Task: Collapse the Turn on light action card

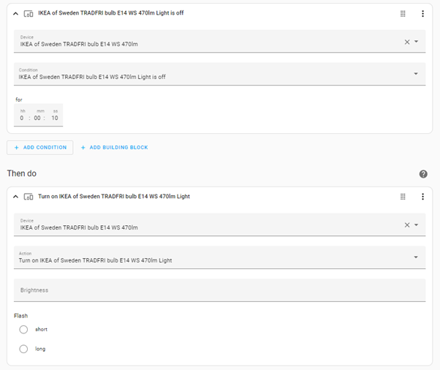Action: click(x=16, y=196)
